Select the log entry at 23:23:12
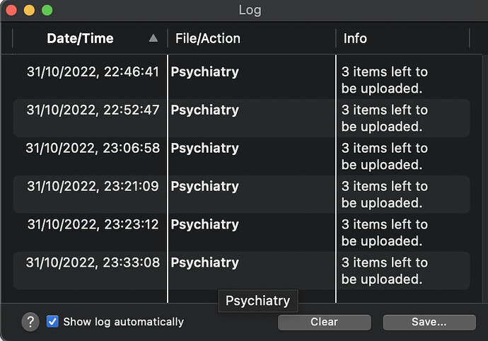Viewport: 488px width, 341px height. pyautogui.click(x=93, y=225)
